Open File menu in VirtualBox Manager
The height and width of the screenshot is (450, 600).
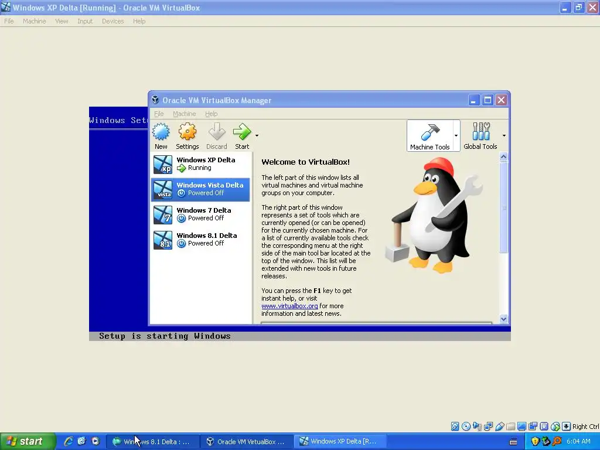tap(159, 114)
